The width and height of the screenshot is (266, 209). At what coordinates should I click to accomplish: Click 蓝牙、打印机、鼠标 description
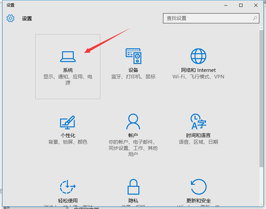coord(133,77)
